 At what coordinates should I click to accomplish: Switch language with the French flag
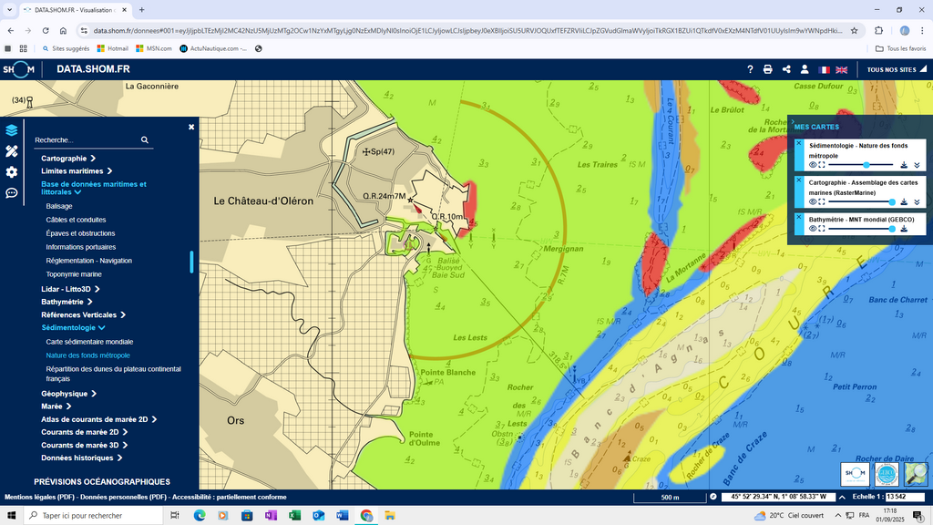coord(824,69)
